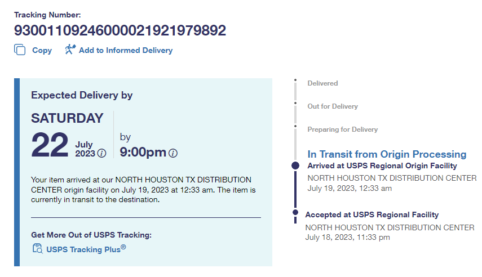Click the In Transit from Origin Processing heading
Screen dimensions: 482x277
(x=387, y=154)
